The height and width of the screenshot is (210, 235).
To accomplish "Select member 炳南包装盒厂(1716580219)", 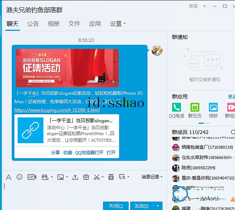I will click(x=203, y=147).
